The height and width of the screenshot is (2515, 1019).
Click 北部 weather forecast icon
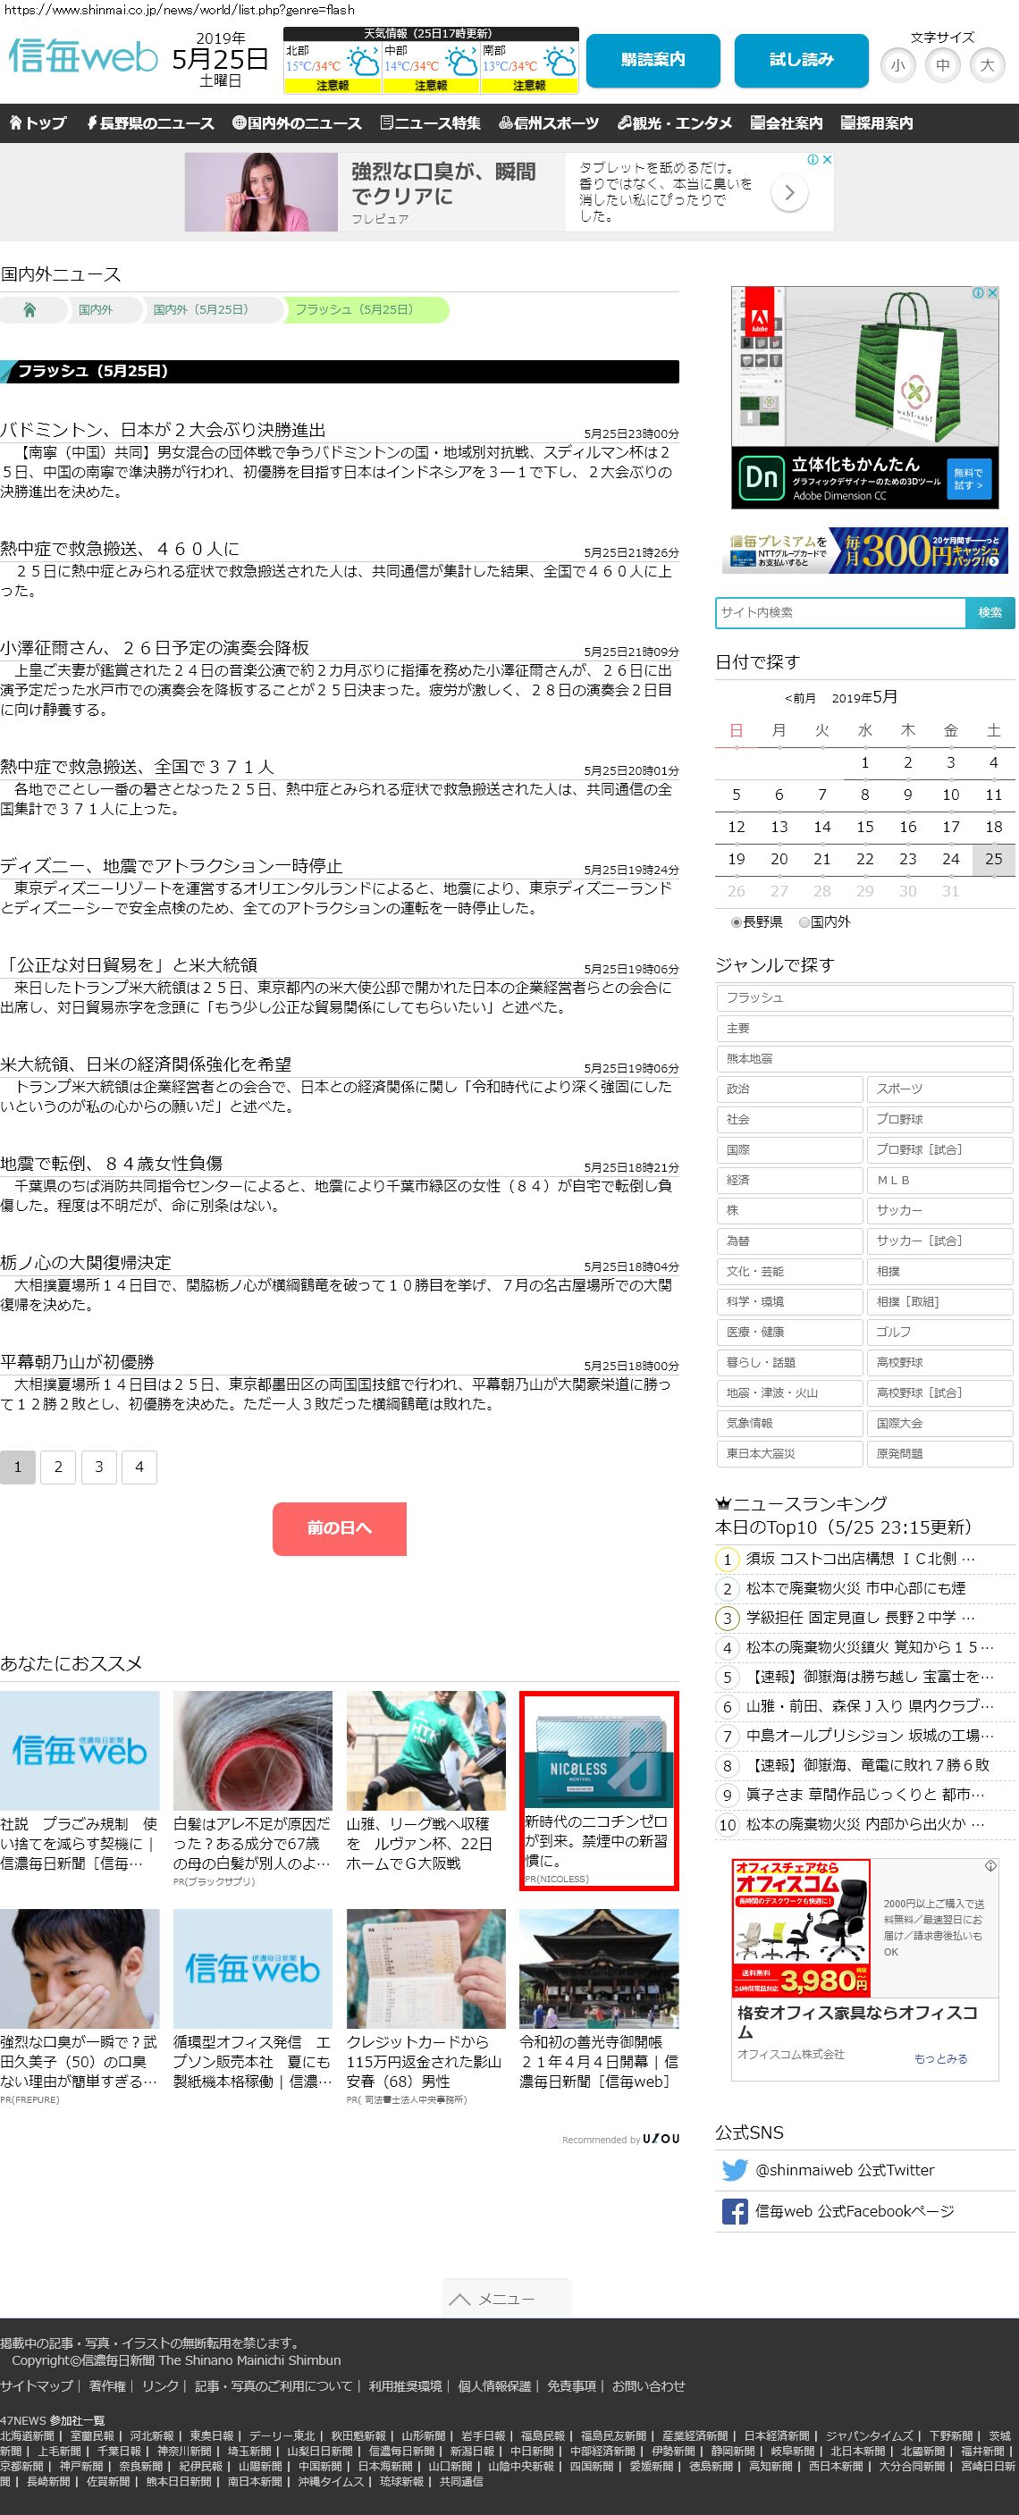tap(363, 63)
